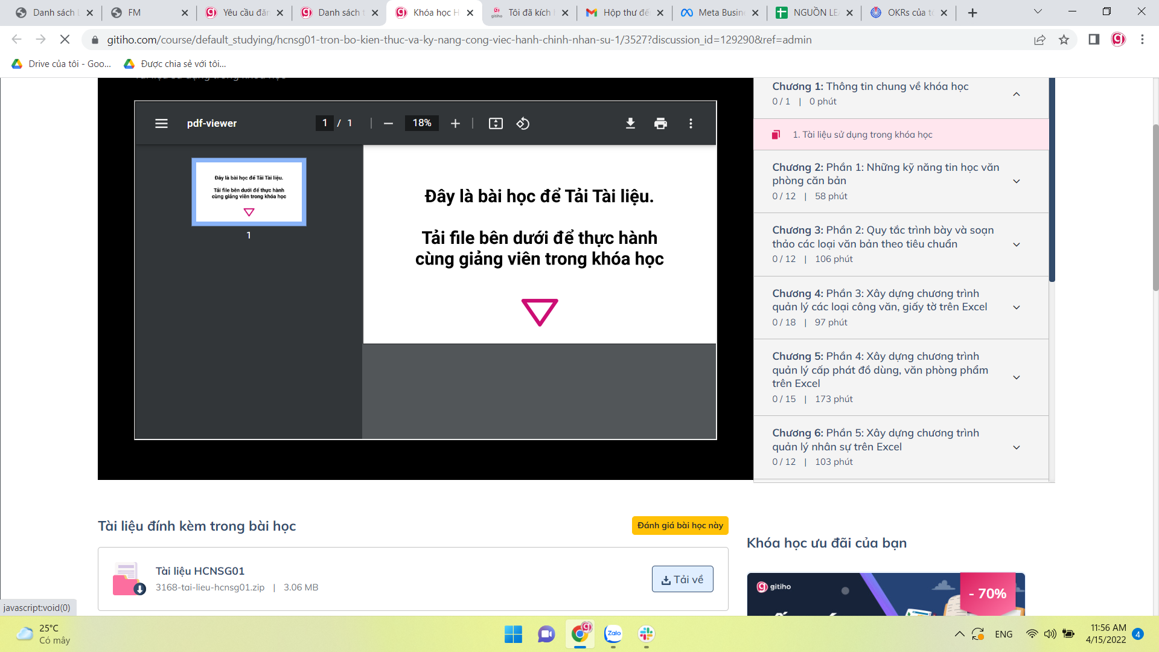Click the Tài liệu HCNSG01 file name
Viewport: 1159px width, 652px height.
click(x=200, y=571)
